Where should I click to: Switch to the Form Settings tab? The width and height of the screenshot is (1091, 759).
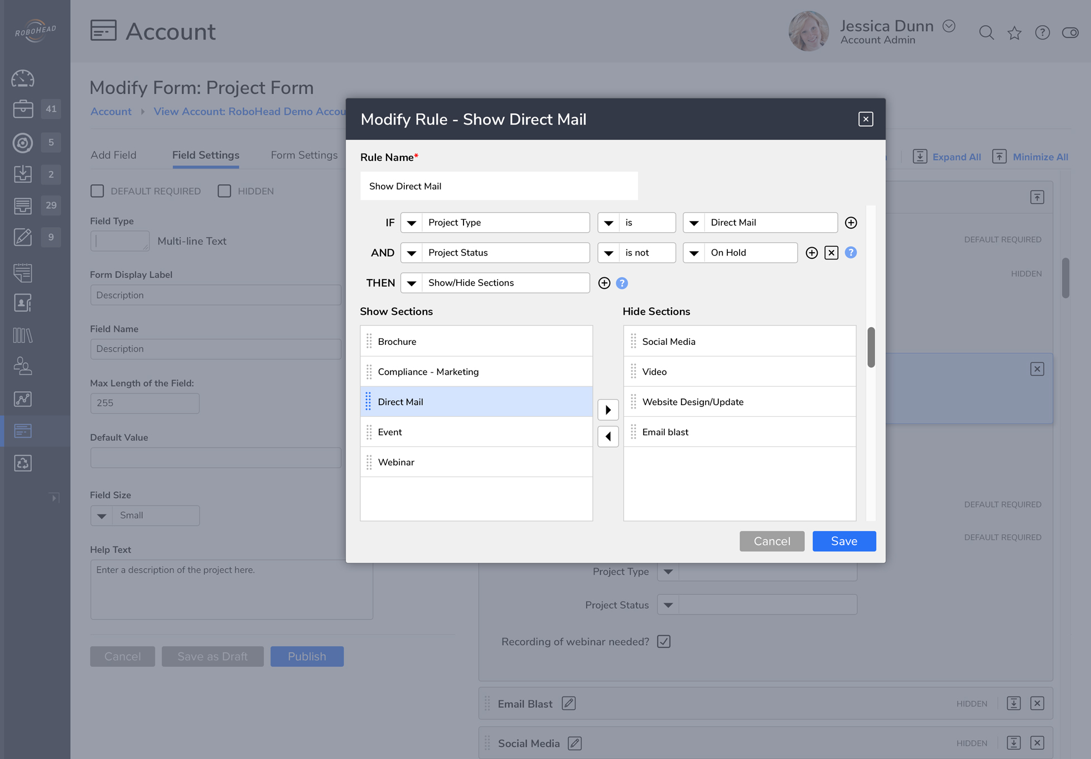coord(304,155)
